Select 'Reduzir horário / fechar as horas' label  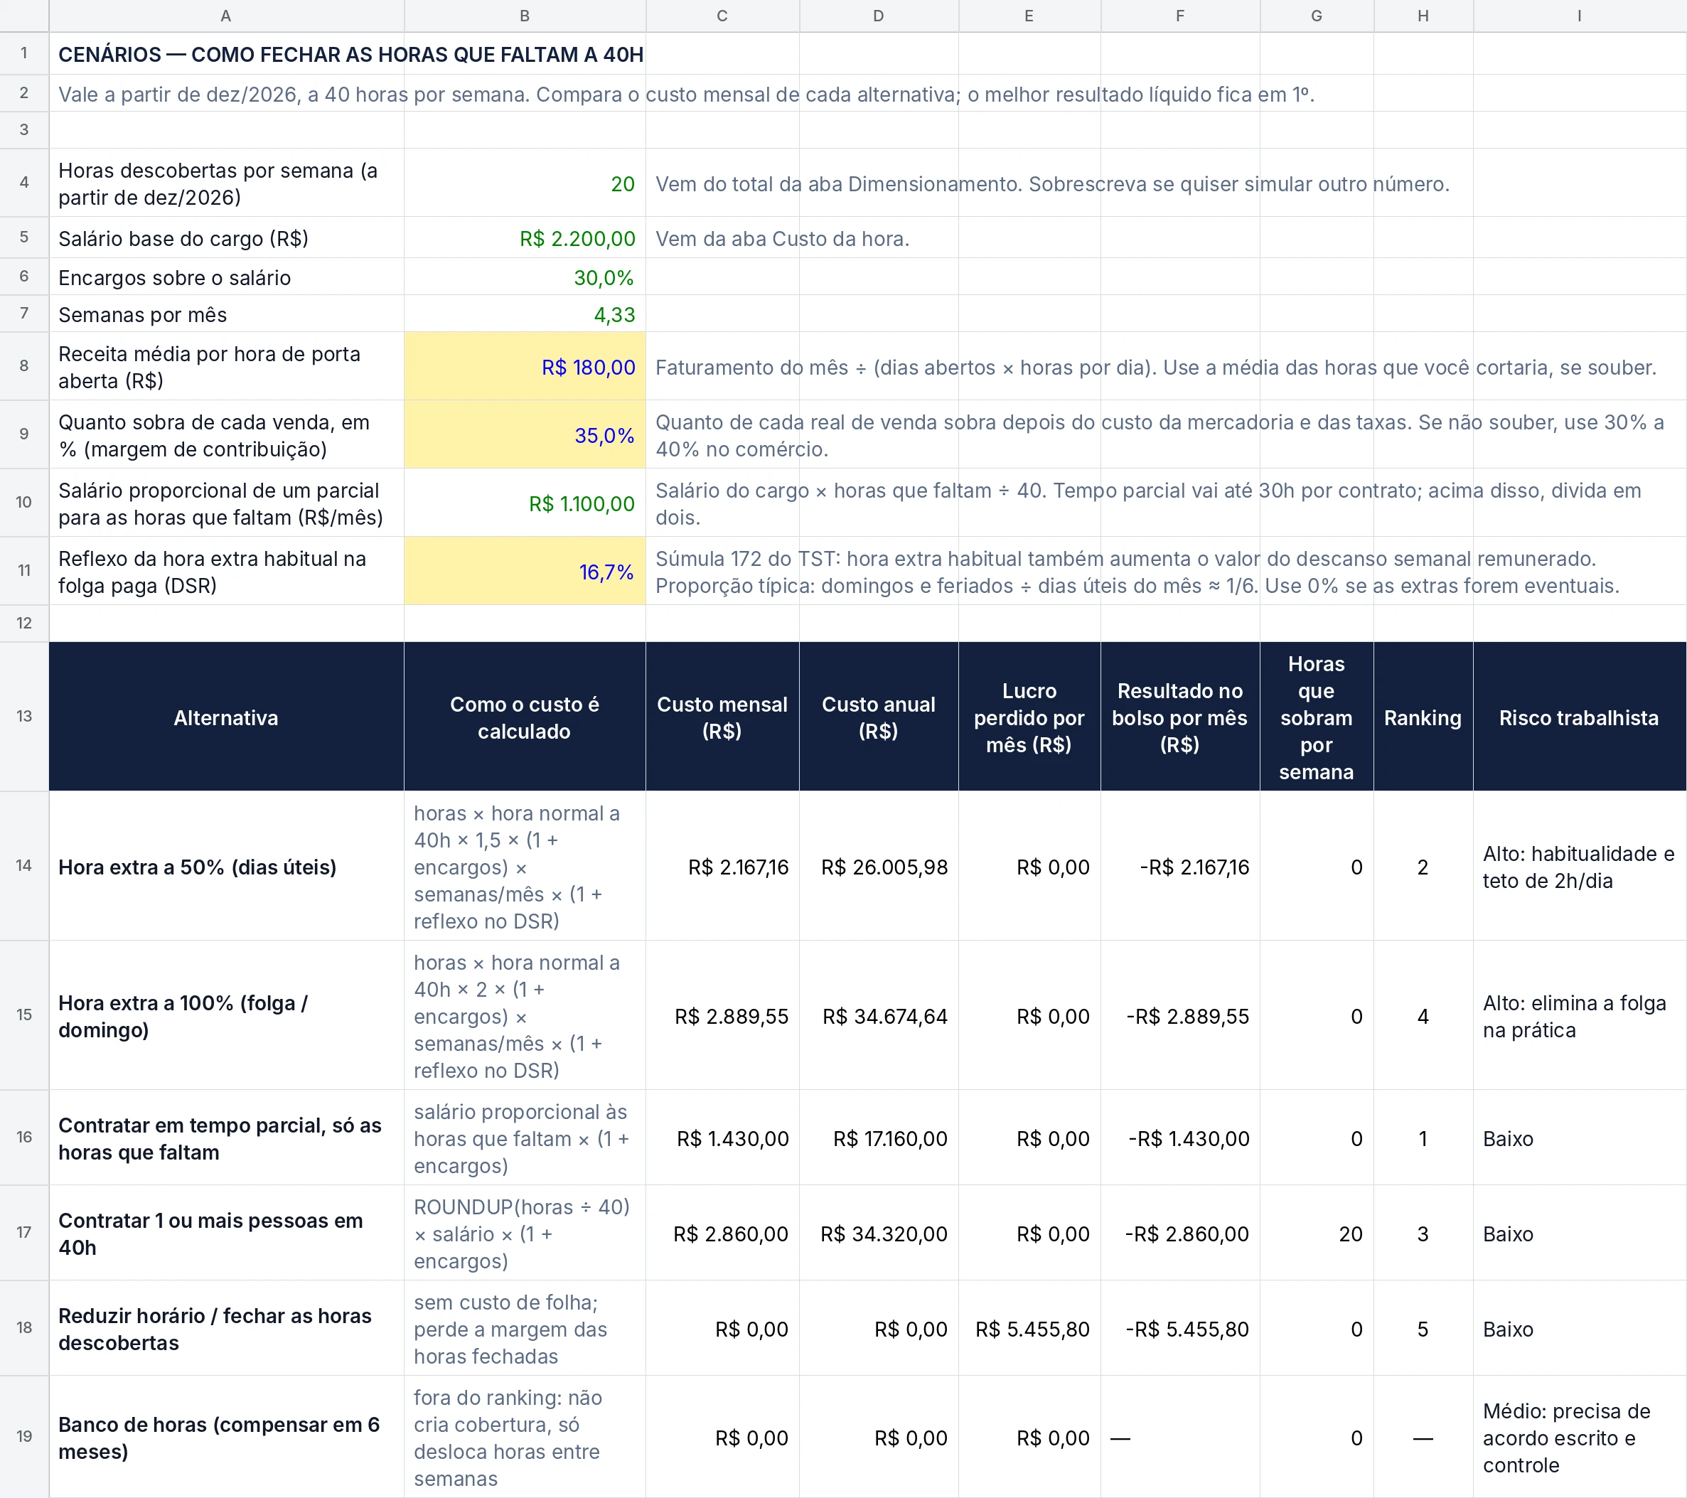226,1329
